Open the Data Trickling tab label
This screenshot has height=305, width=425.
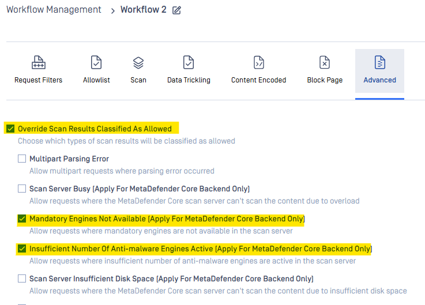189,80
